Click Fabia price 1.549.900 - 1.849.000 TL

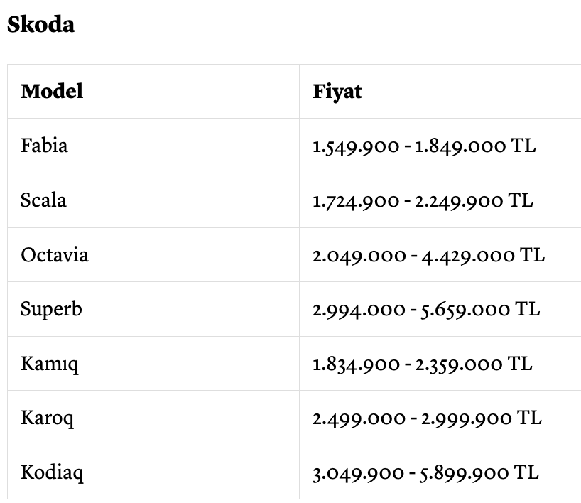click(424, 146)
